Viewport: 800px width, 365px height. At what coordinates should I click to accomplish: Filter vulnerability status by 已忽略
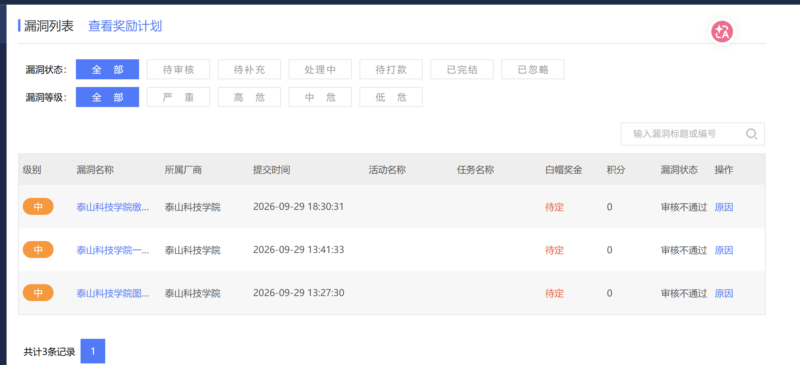tap(533, 69)
